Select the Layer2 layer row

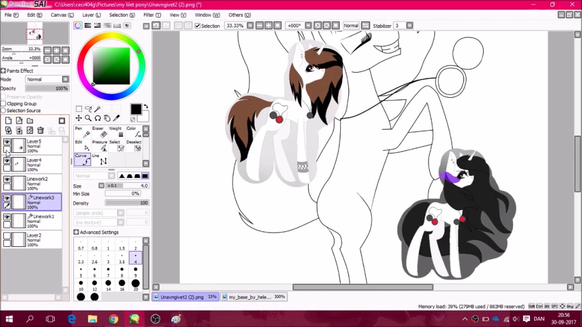pyautogui.click(x=32, y=240)
